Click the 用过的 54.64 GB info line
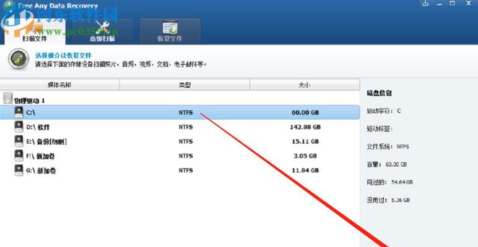This screenshot has height=247, width=478. 389,182
